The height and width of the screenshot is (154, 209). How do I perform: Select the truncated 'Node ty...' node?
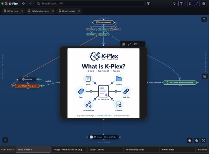pos(91,29)
